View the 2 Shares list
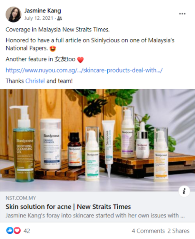195x239 pixels. point(179,231)
